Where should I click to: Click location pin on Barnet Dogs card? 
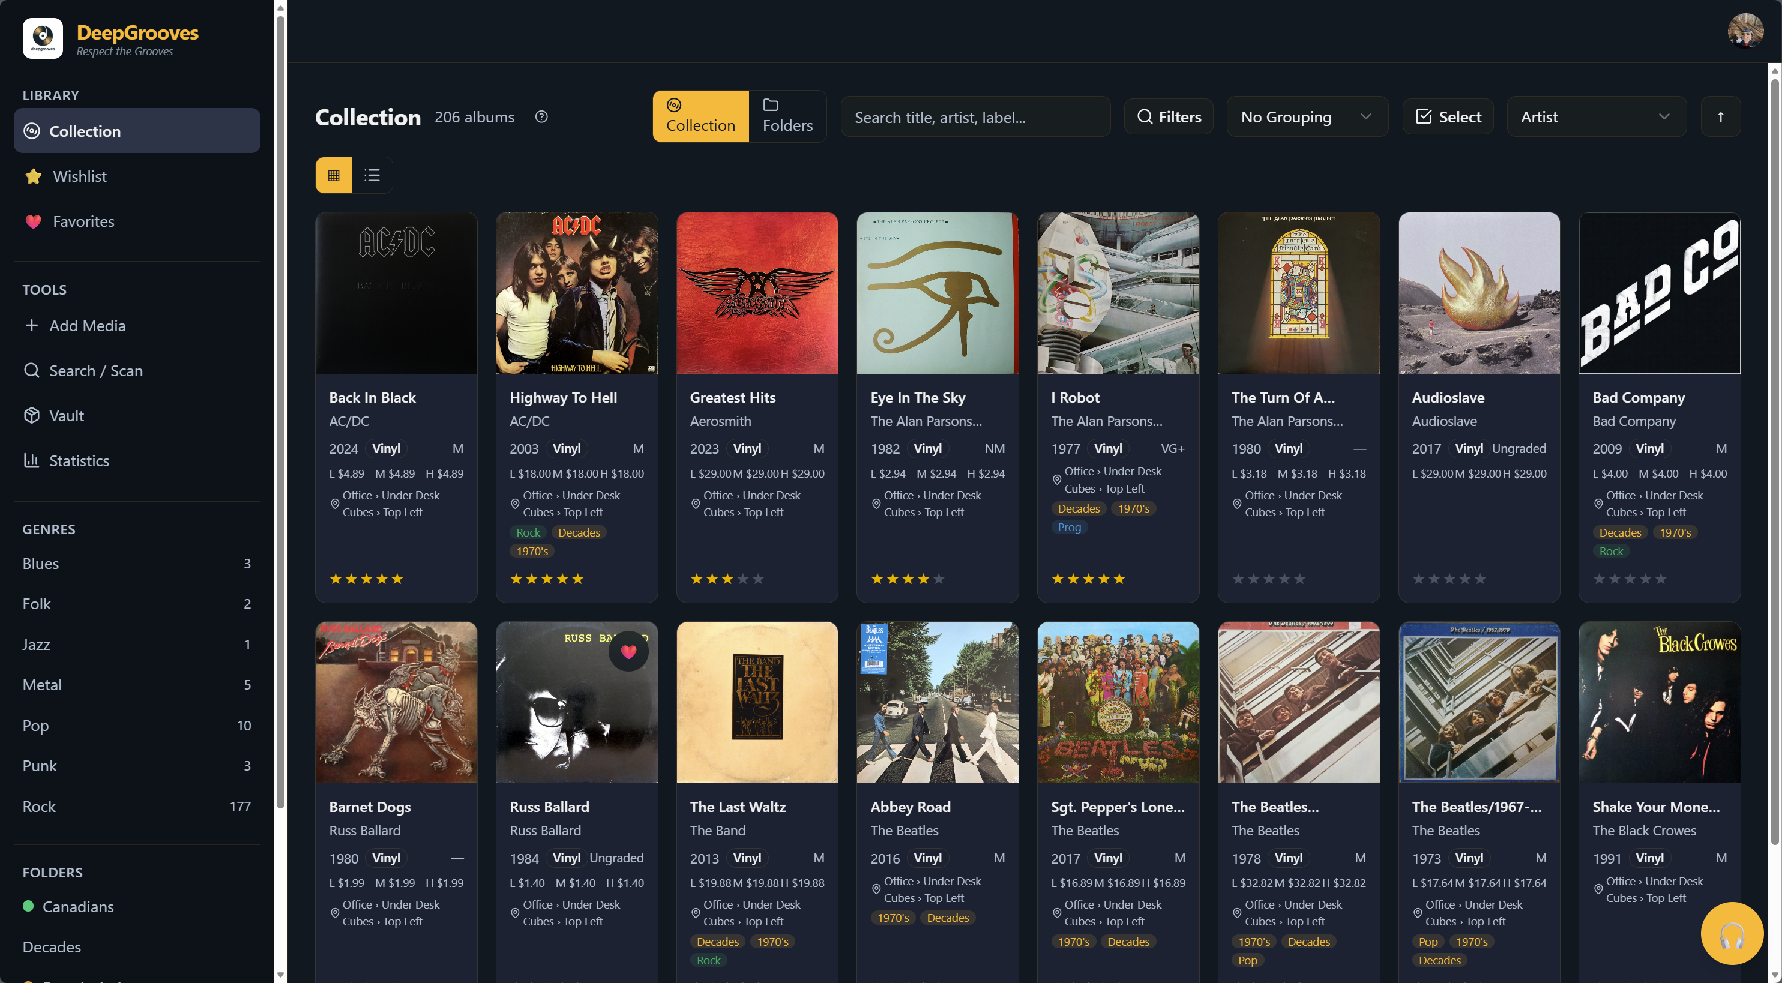pyautogui.click(x=335, y=913)
